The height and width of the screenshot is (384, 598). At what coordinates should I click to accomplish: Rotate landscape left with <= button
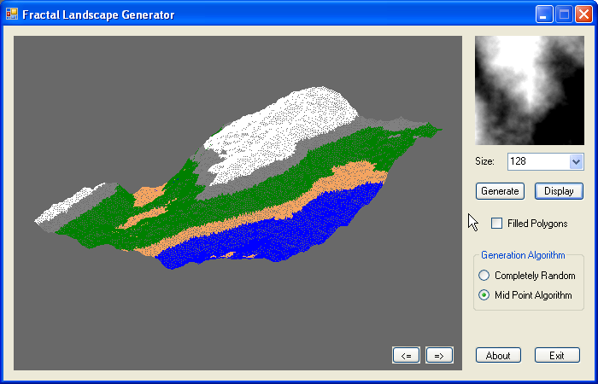(x=406, y=356)
